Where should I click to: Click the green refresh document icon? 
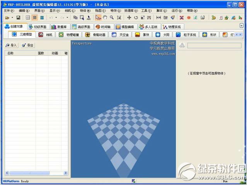coord(196,18)
